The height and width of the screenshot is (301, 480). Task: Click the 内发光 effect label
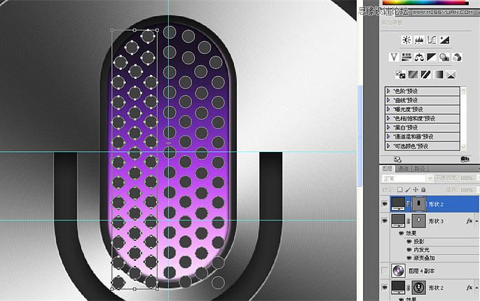pos(422,250)
